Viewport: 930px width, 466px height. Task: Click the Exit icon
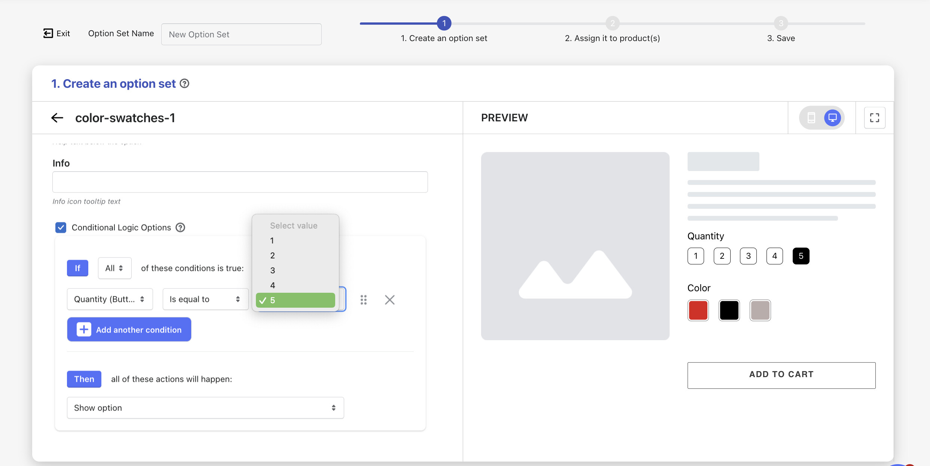[48, 33]
